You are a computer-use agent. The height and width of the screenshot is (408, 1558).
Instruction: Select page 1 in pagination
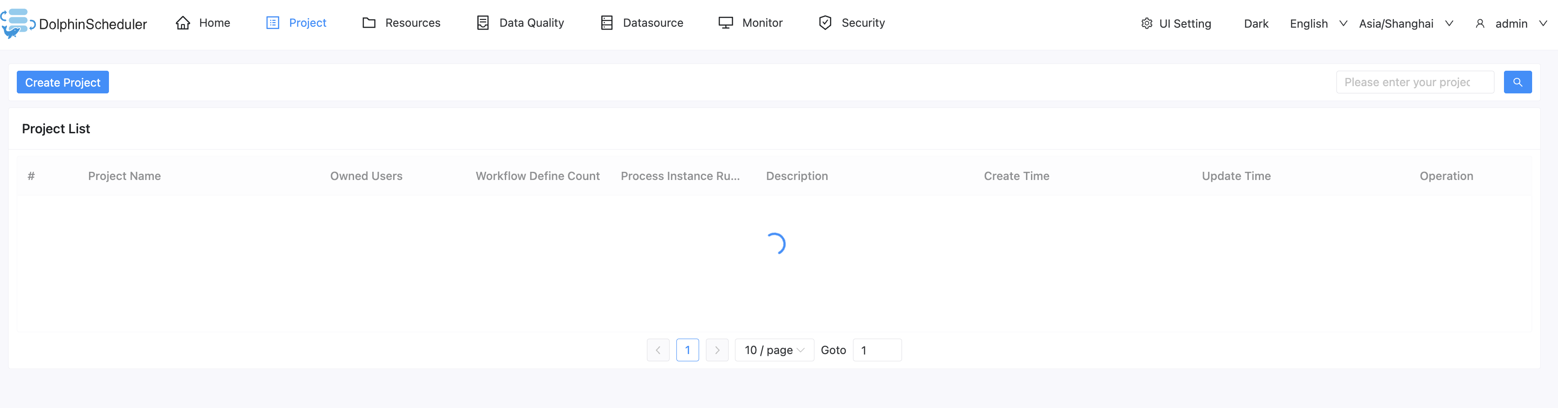[688, 350]
